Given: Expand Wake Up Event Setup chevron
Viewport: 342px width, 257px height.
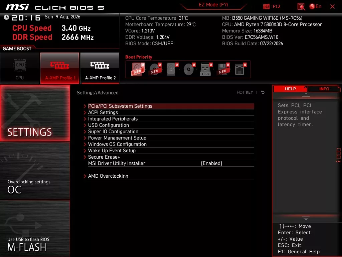Looking at the screenshot, I should point(85,151).
